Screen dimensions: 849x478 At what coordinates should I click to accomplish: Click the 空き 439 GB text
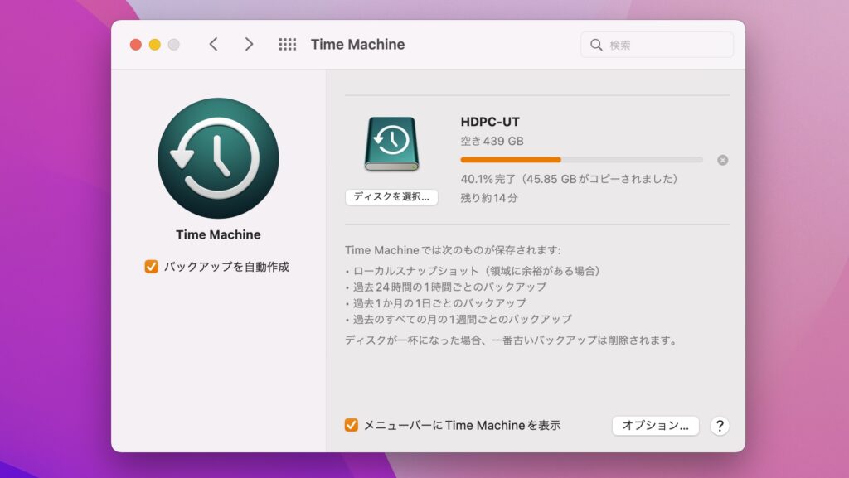point(492,141)
